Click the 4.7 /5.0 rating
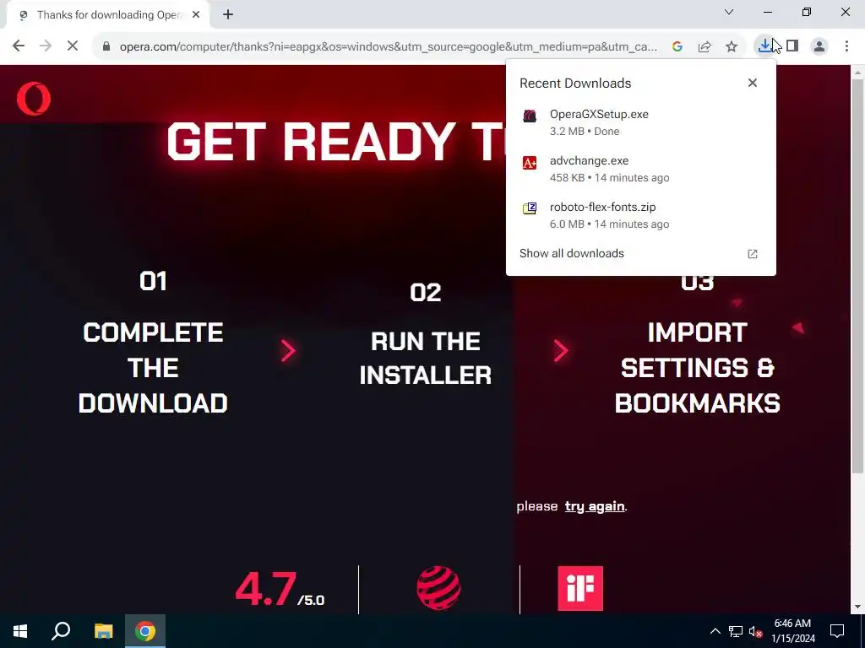The height and width of the screenshot is (648, 865). (280, 590)
